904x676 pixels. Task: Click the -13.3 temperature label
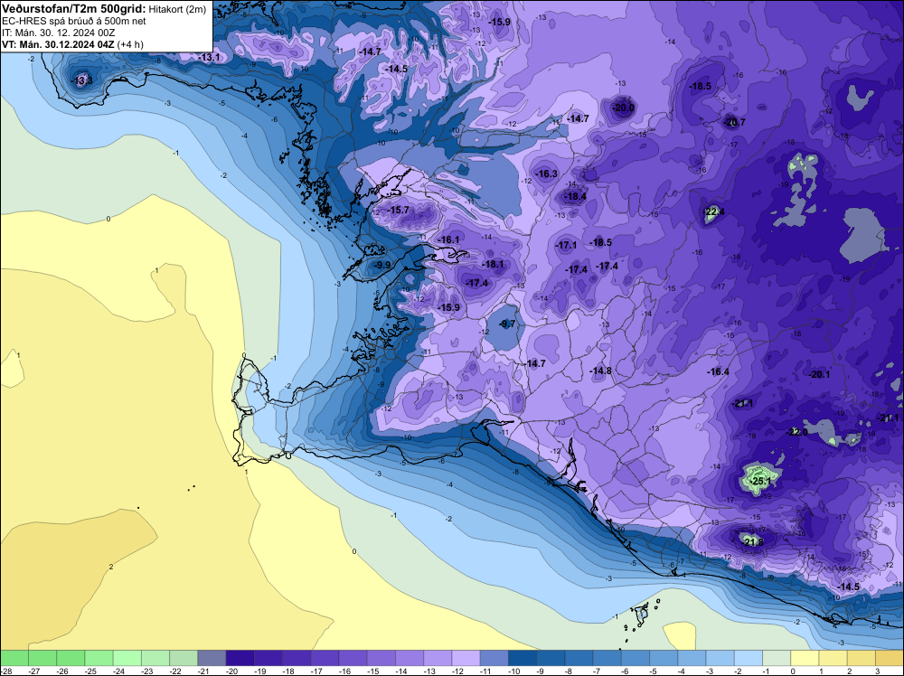pos(82,80)
